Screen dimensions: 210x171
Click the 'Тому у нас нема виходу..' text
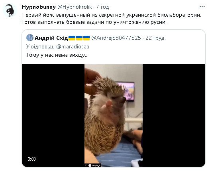[57, 55]
